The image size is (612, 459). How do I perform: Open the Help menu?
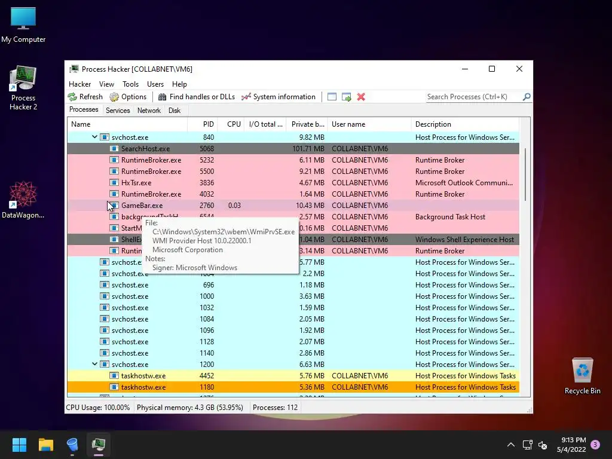179,84
